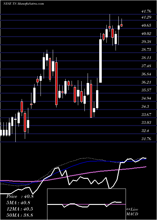Select the 34.94 price axis label

pyautogui.click(x=146, y=98)
